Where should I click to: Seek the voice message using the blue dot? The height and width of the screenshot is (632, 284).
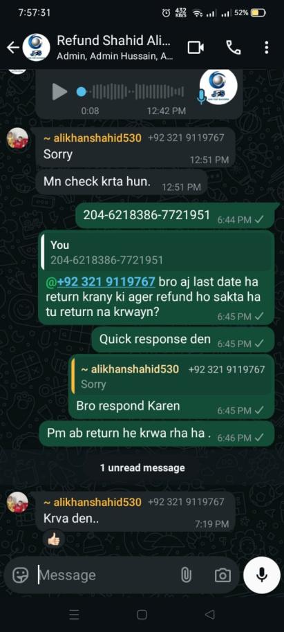82,92
